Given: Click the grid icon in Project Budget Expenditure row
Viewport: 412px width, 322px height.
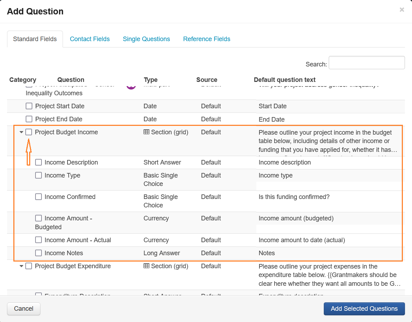Looking at the screenshot, I should click(147, 266).
